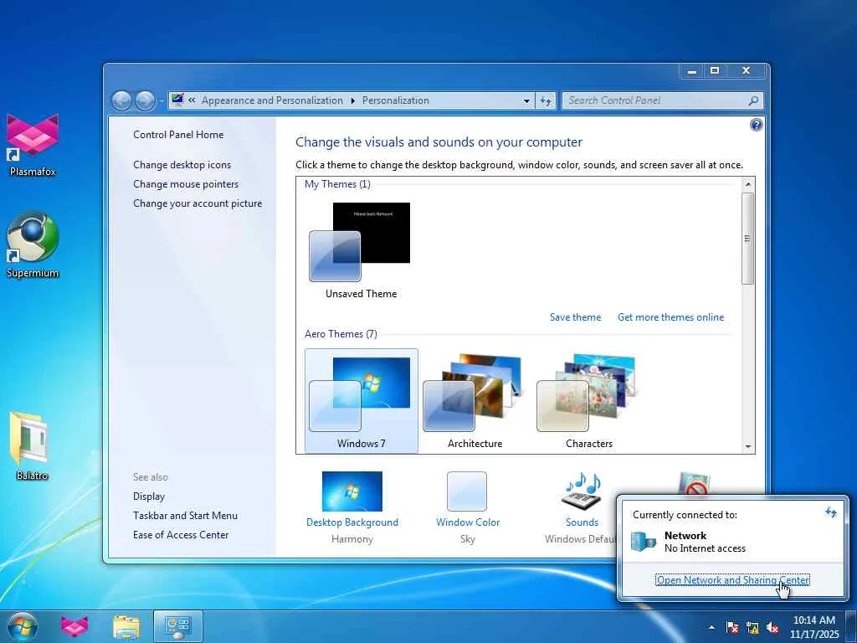The width and height of the screenshot is (857, 643).
Task: Open the recent pages dropdown arrow
Action: click(x=162, y=101)
